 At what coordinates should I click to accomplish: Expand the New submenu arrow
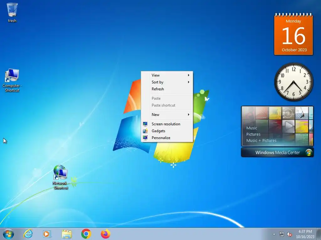pos(188,115)
